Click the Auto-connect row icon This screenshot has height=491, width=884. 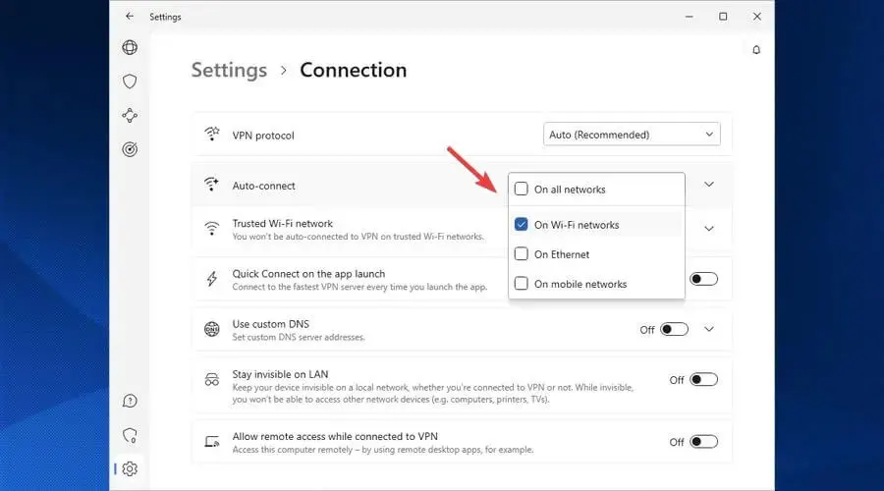point(212,185)
